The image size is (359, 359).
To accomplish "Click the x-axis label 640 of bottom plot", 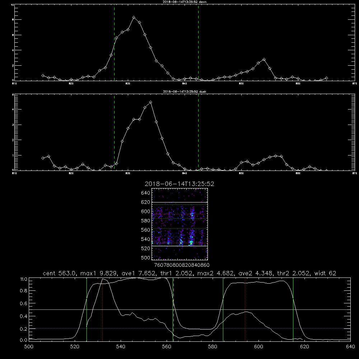I will (x=350, y=347).
